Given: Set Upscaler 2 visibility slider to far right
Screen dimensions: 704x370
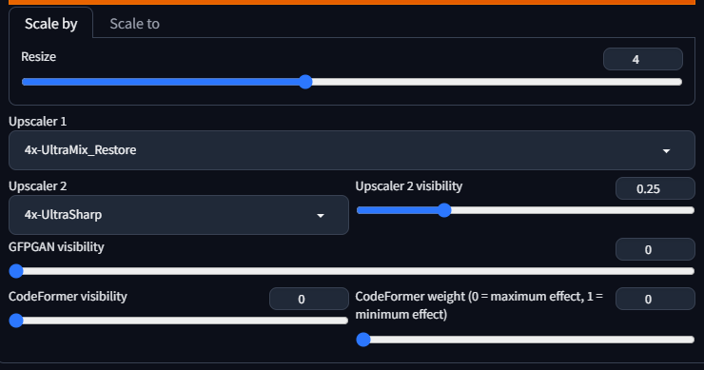Looking at the screenshot, I should (692, 210).
